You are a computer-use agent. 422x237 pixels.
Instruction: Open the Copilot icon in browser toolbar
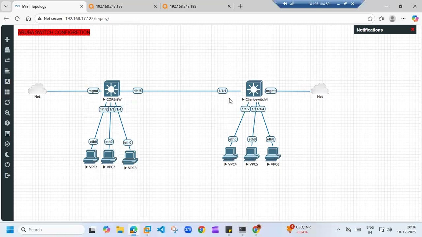415,18
